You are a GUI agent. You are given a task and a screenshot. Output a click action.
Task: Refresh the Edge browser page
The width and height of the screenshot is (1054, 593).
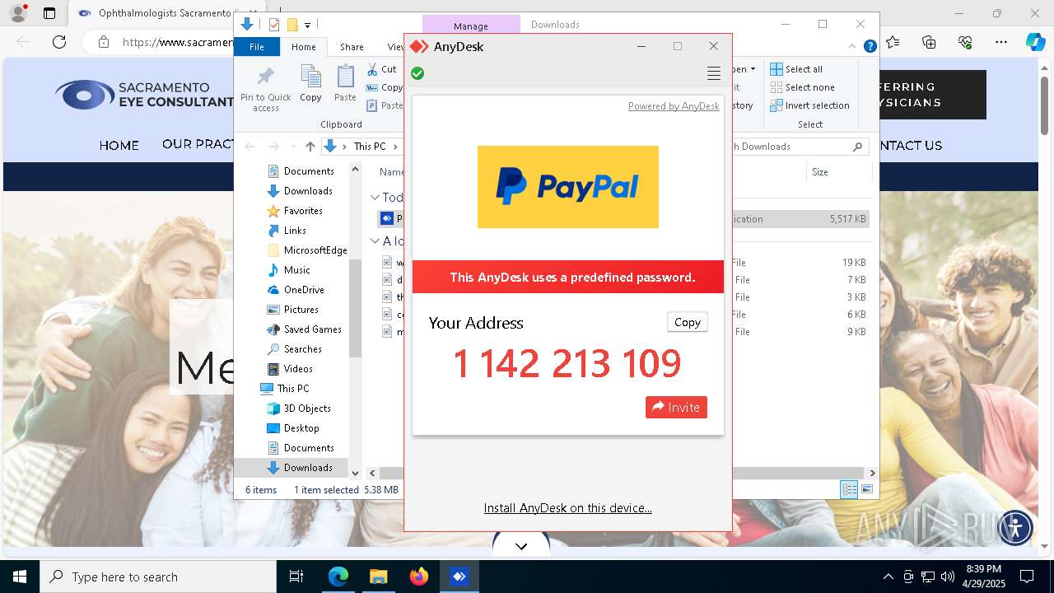tap(59, 42)
